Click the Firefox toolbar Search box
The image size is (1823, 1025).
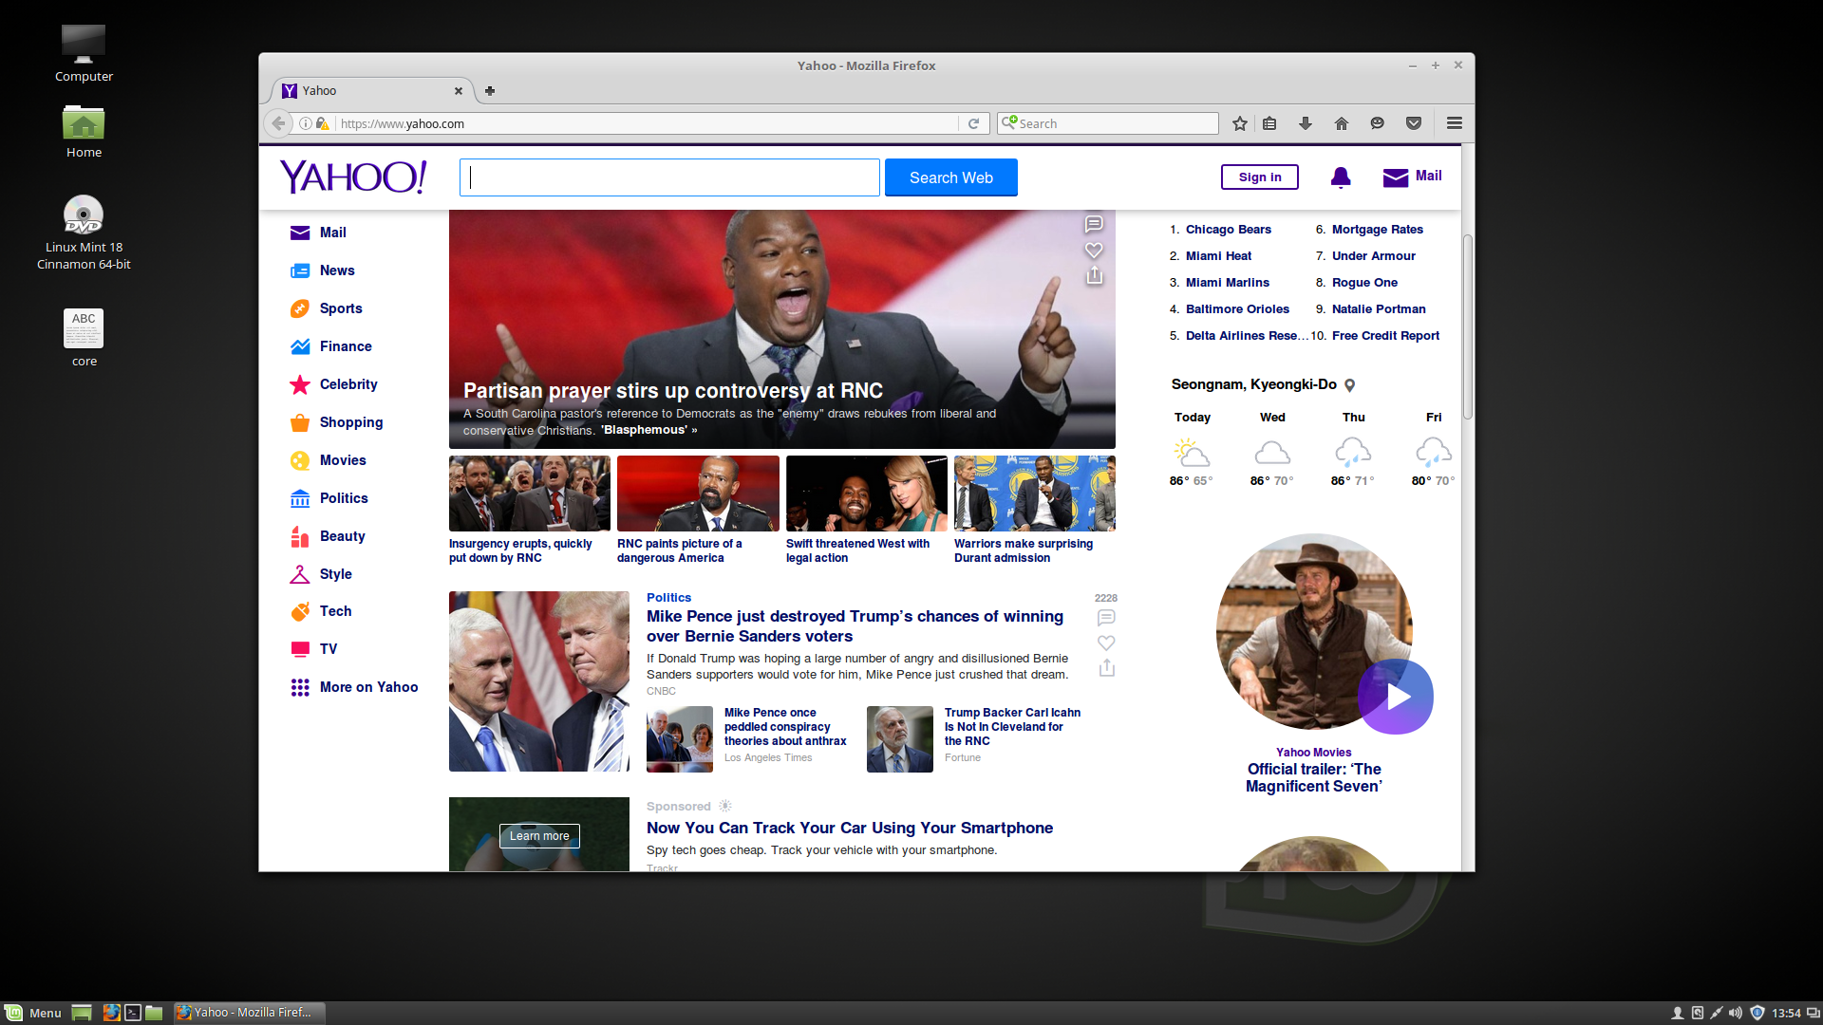coord(1107,123)
